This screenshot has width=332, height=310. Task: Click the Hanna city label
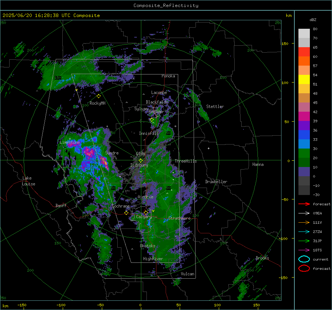pyautogui.click(x=258, y=164)
